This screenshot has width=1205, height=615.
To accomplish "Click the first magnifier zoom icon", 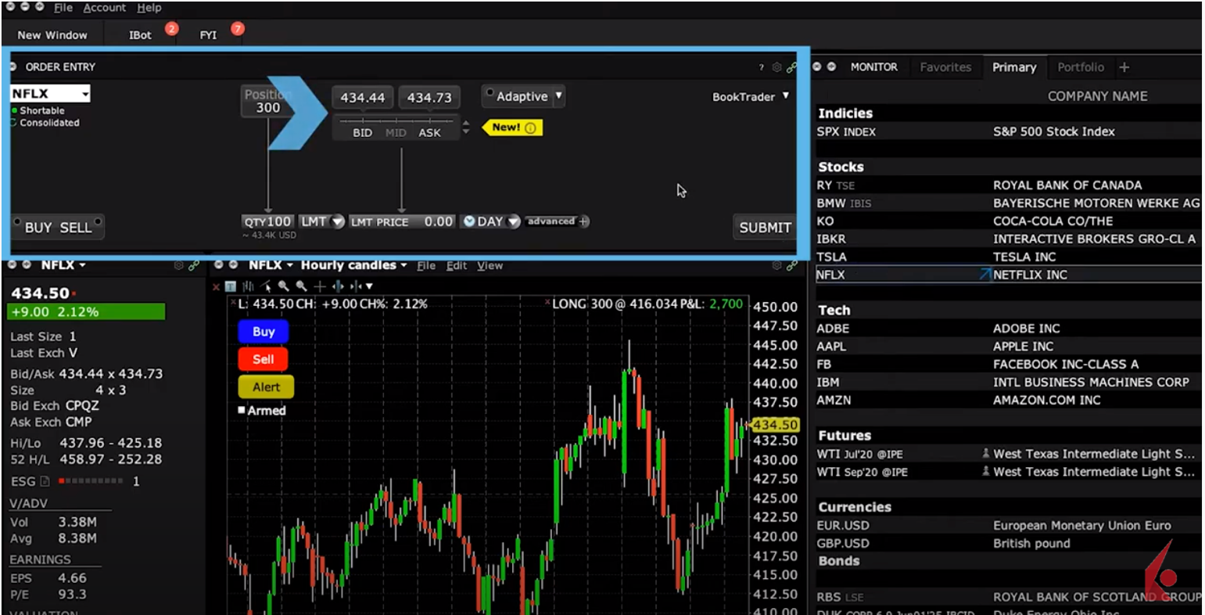I will click(284, 286).
